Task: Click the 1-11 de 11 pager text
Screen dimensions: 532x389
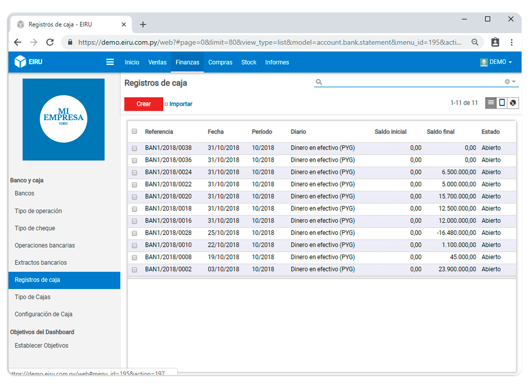Action: coord(464,103)
